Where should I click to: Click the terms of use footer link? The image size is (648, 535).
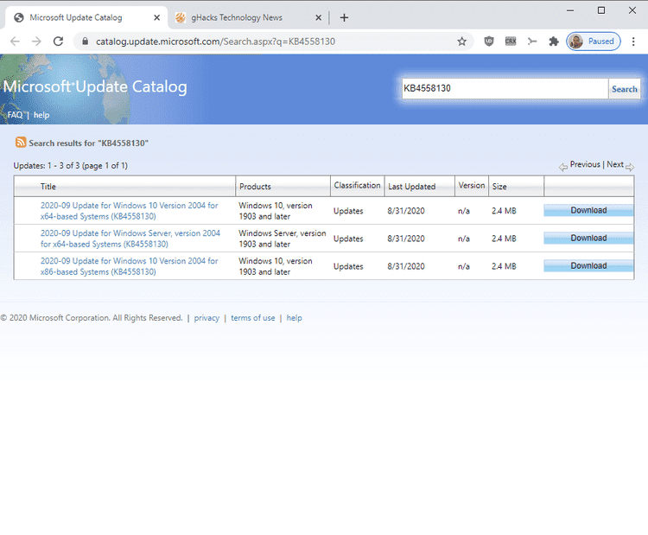click(x=253, y=318)
